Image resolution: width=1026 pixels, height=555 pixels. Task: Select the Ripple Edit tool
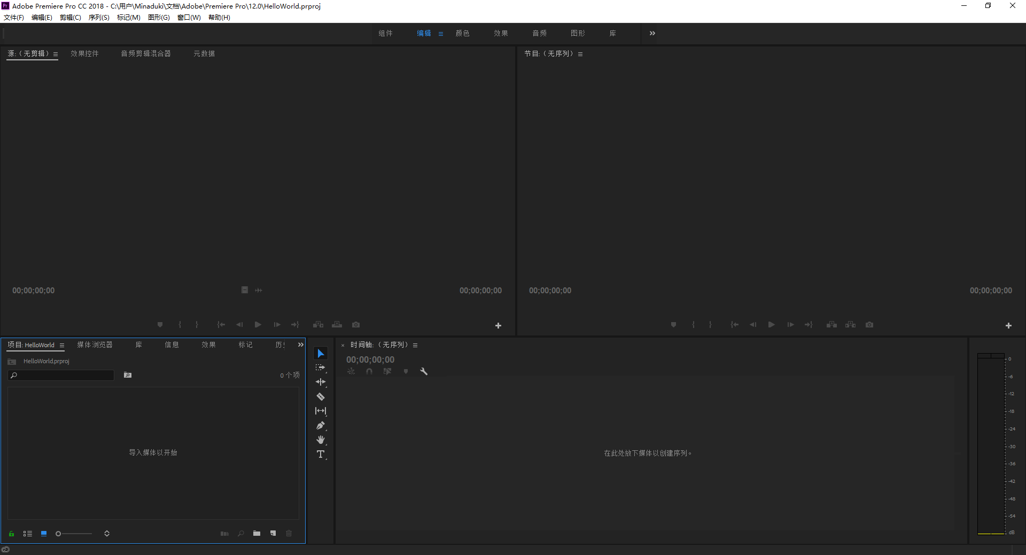(321, 382)
